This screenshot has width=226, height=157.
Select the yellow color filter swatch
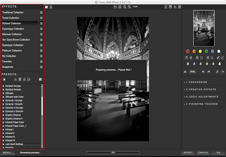coord(200,51)
